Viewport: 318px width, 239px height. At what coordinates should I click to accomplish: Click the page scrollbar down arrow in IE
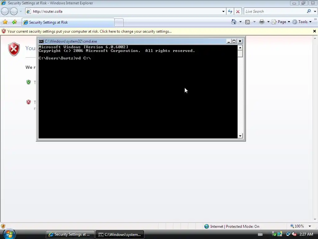[315, 219]
